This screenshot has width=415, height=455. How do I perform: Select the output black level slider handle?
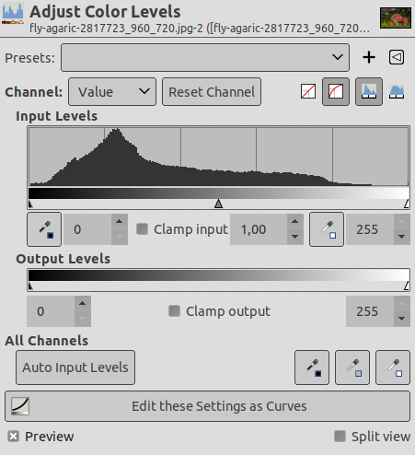coord(30,286)
